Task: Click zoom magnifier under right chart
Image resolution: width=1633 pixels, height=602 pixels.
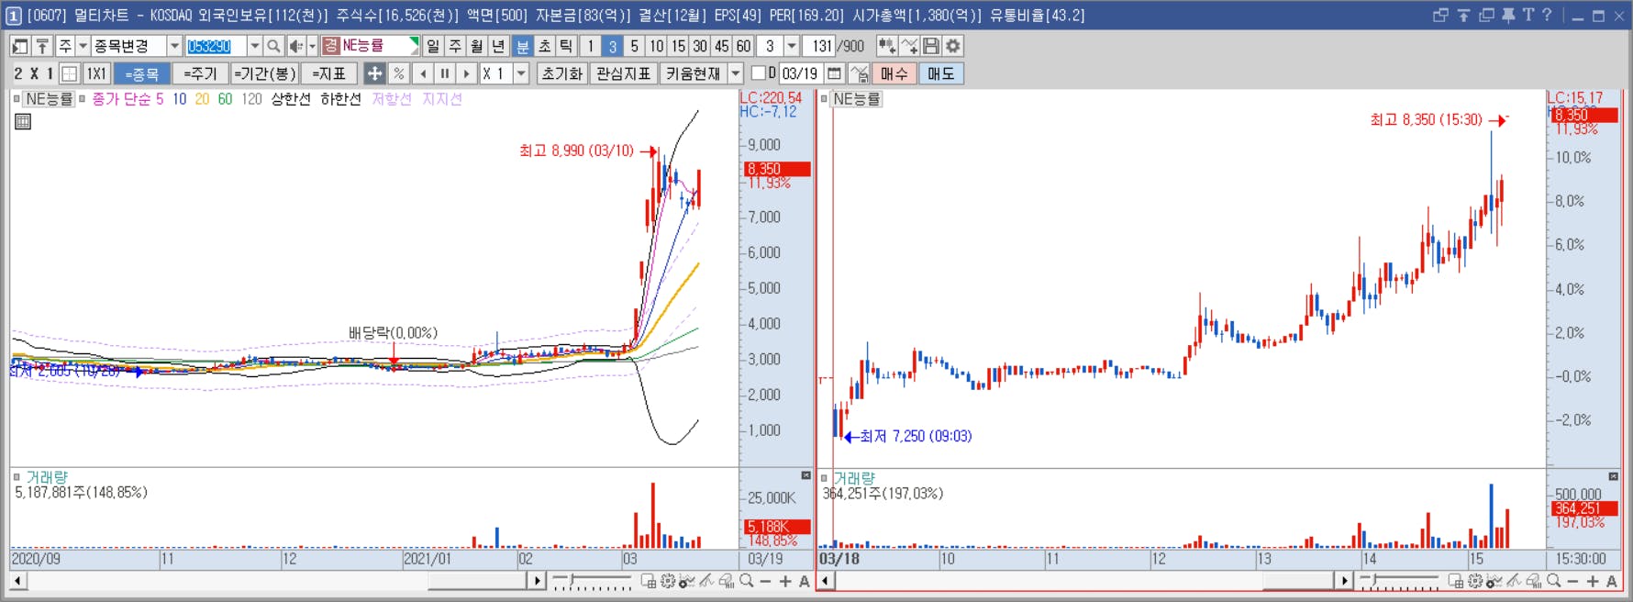Action: tap(1553, 581)
